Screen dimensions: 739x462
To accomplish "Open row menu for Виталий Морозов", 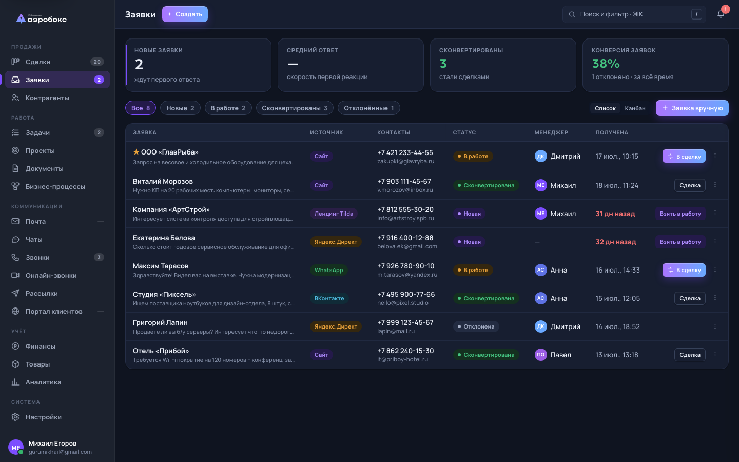I will point(715,185).
